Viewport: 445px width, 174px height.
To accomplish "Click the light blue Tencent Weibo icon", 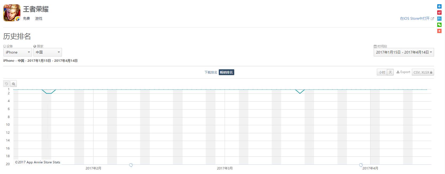I will tap(439, 19).
